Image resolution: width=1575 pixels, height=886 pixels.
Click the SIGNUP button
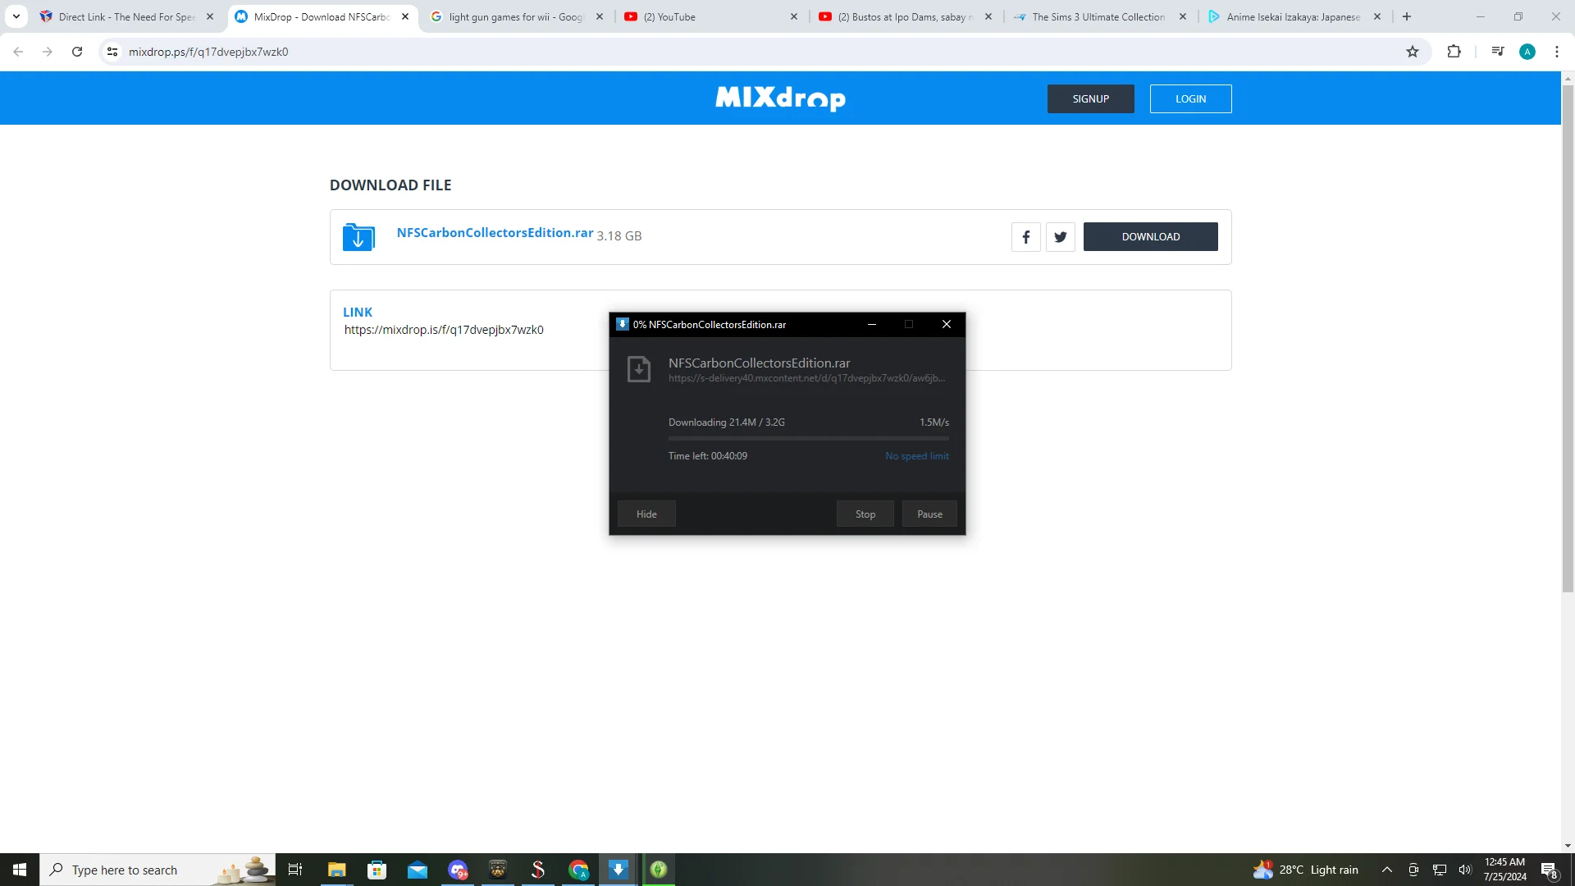click(1090, 98)
